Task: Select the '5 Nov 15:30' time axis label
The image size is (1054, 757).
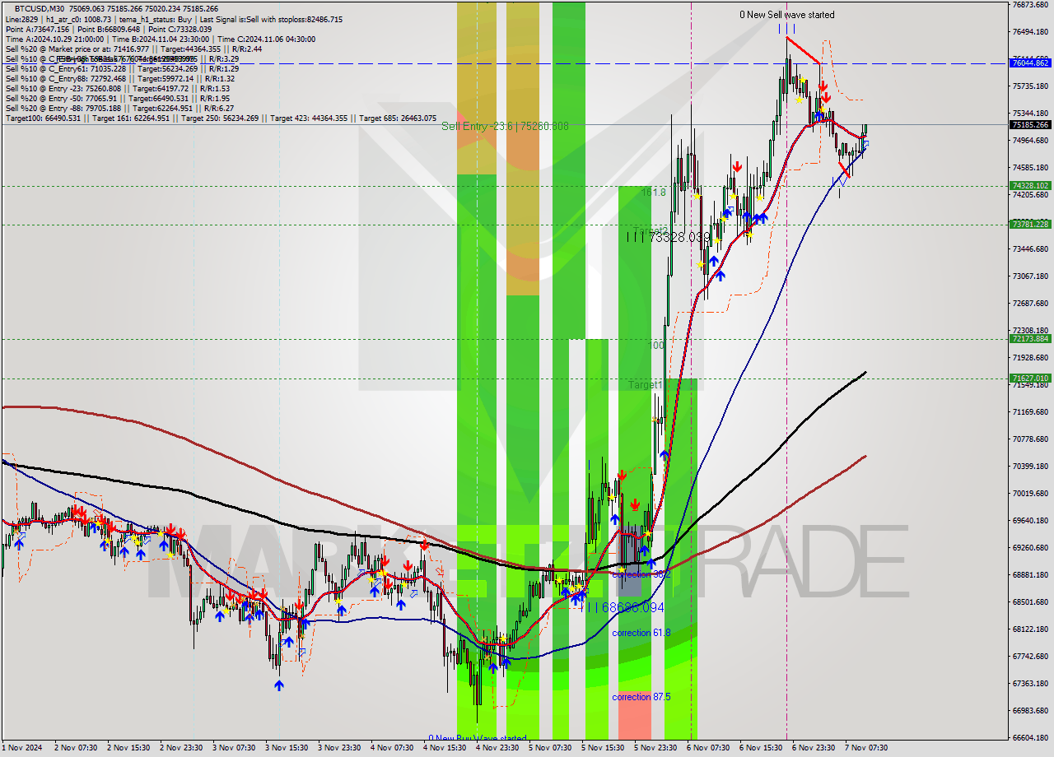Action: tap(602, 748)
